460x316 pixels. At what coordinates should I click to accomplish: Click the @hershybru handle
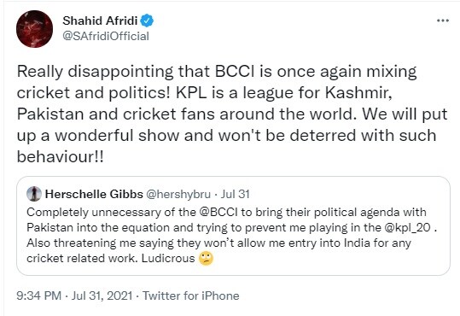click(178, 194)
